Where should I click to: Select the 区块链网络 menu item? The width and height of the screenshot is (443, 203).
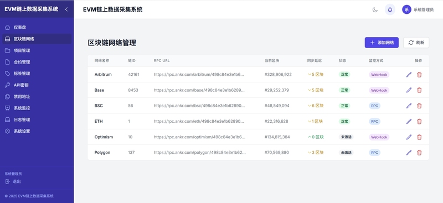point(37,39)
